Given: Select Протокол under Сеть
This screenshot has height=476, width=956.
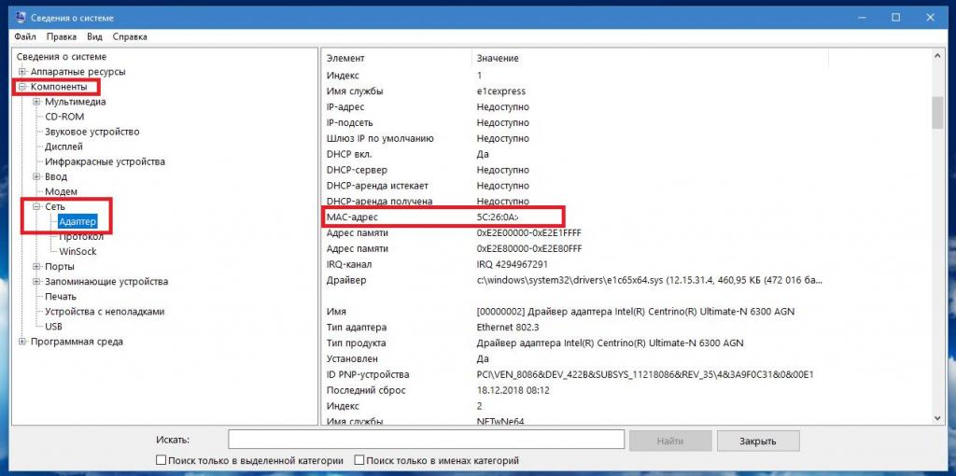Looking at the screenshot, I should [81, 236].
